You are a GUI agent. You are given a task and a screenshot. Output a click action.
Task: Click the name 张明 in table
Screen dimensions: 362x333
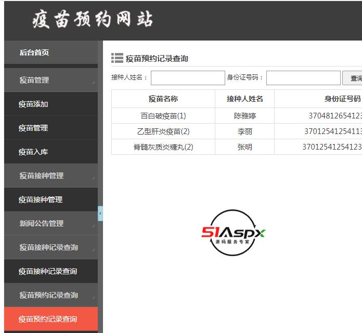pos(245,147)
